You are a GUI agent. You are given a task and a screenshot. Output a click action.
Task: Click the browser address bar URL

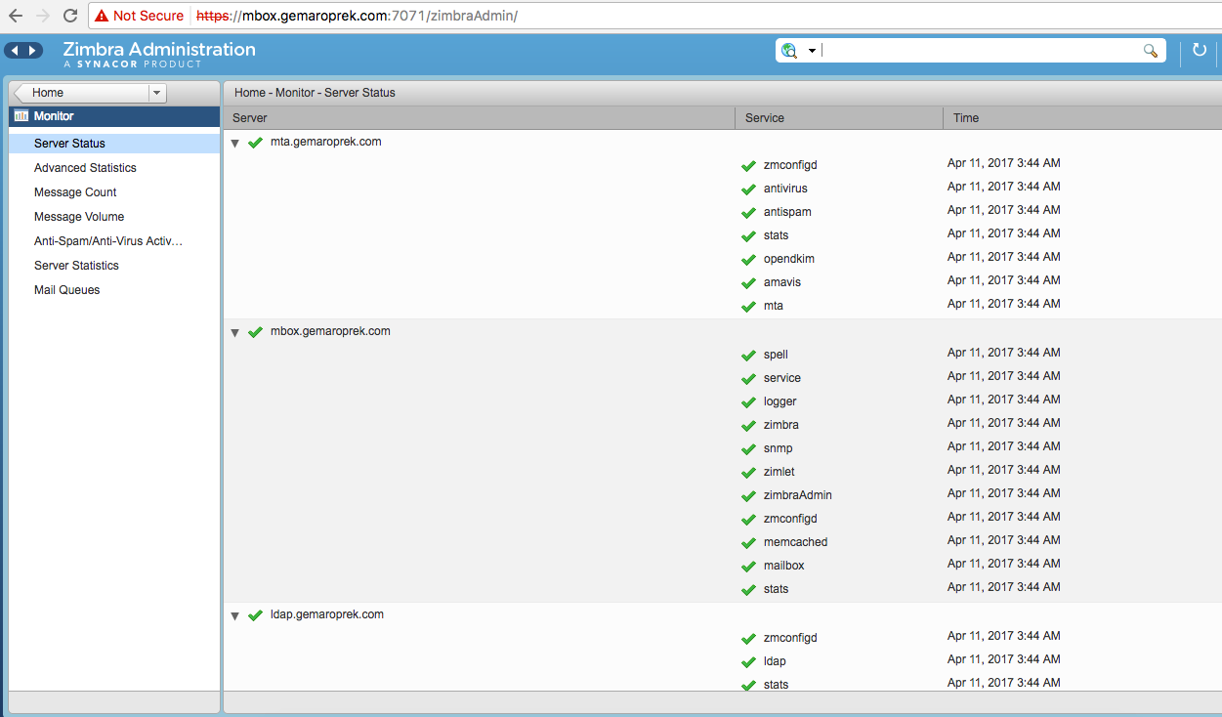357,16
